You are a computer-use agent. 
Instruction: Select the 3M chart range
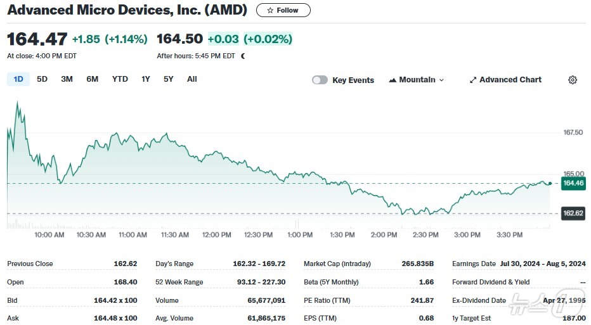(x=67, y=79)
